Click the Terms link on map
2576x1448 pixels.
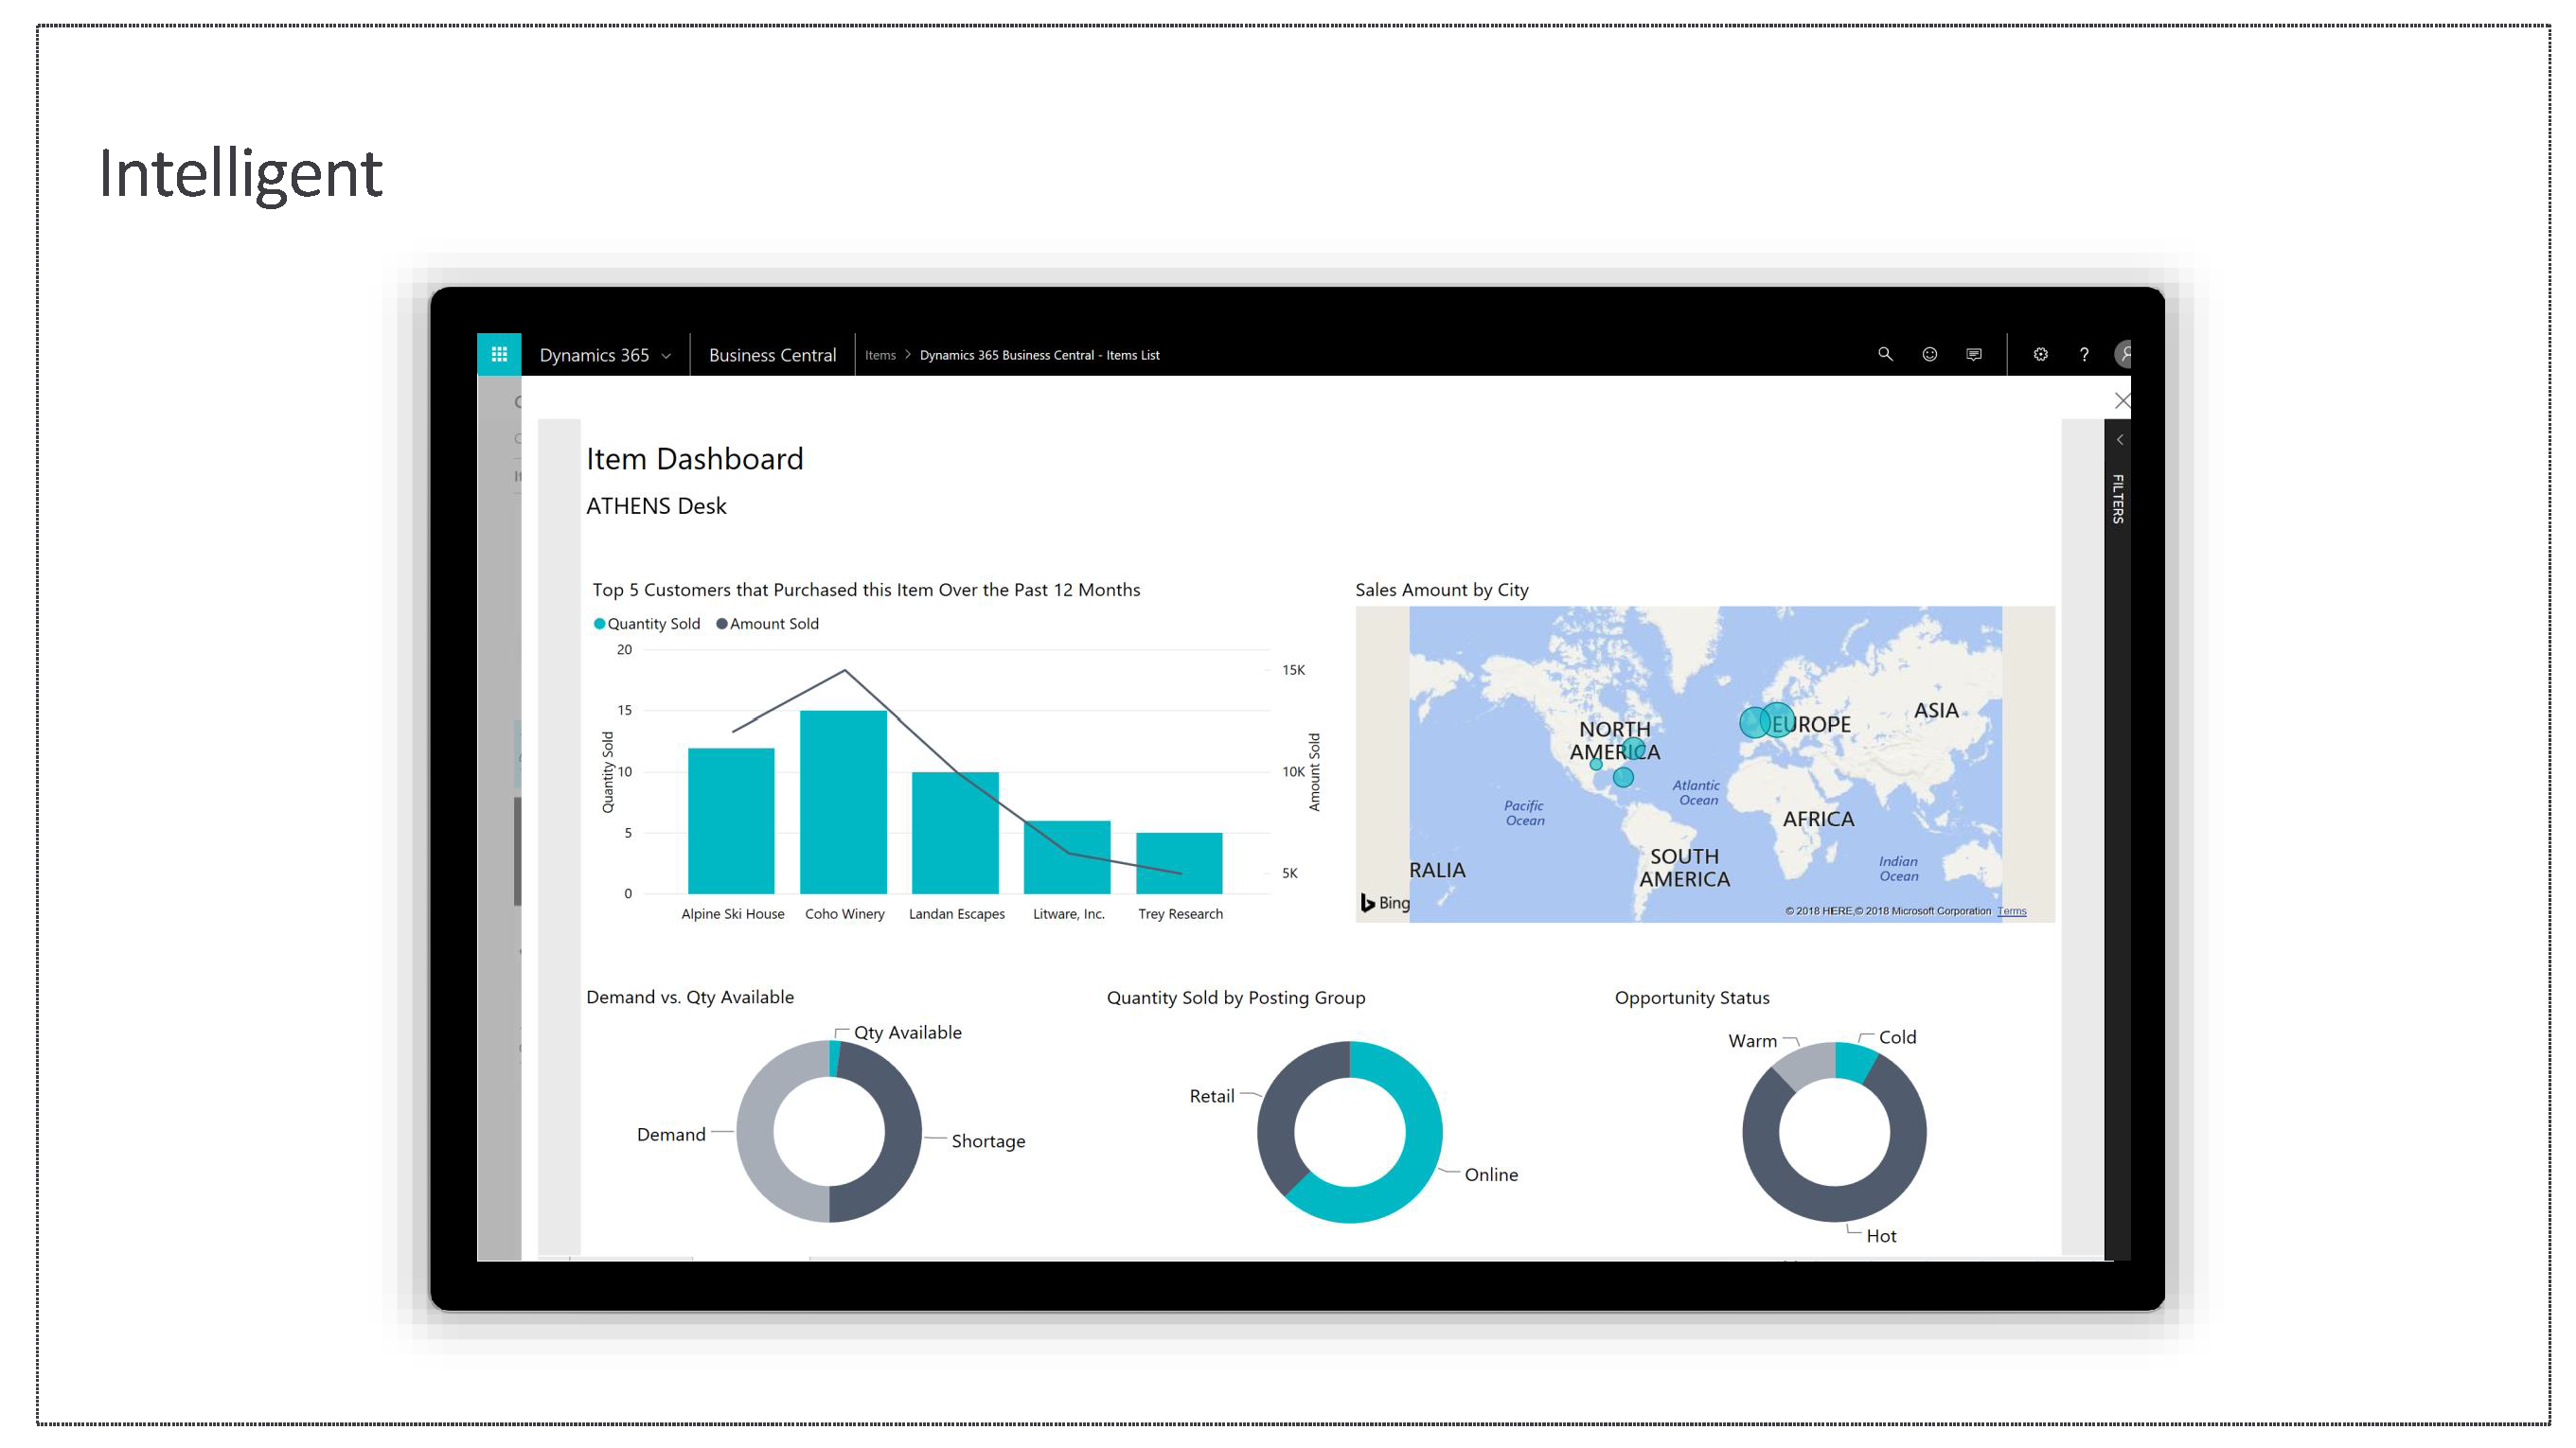(2012, 911)
